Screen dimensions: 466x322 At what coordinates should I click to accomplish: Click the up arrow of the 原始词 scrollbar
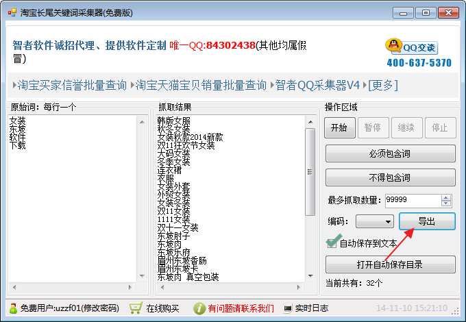click(x=142, y=122)
